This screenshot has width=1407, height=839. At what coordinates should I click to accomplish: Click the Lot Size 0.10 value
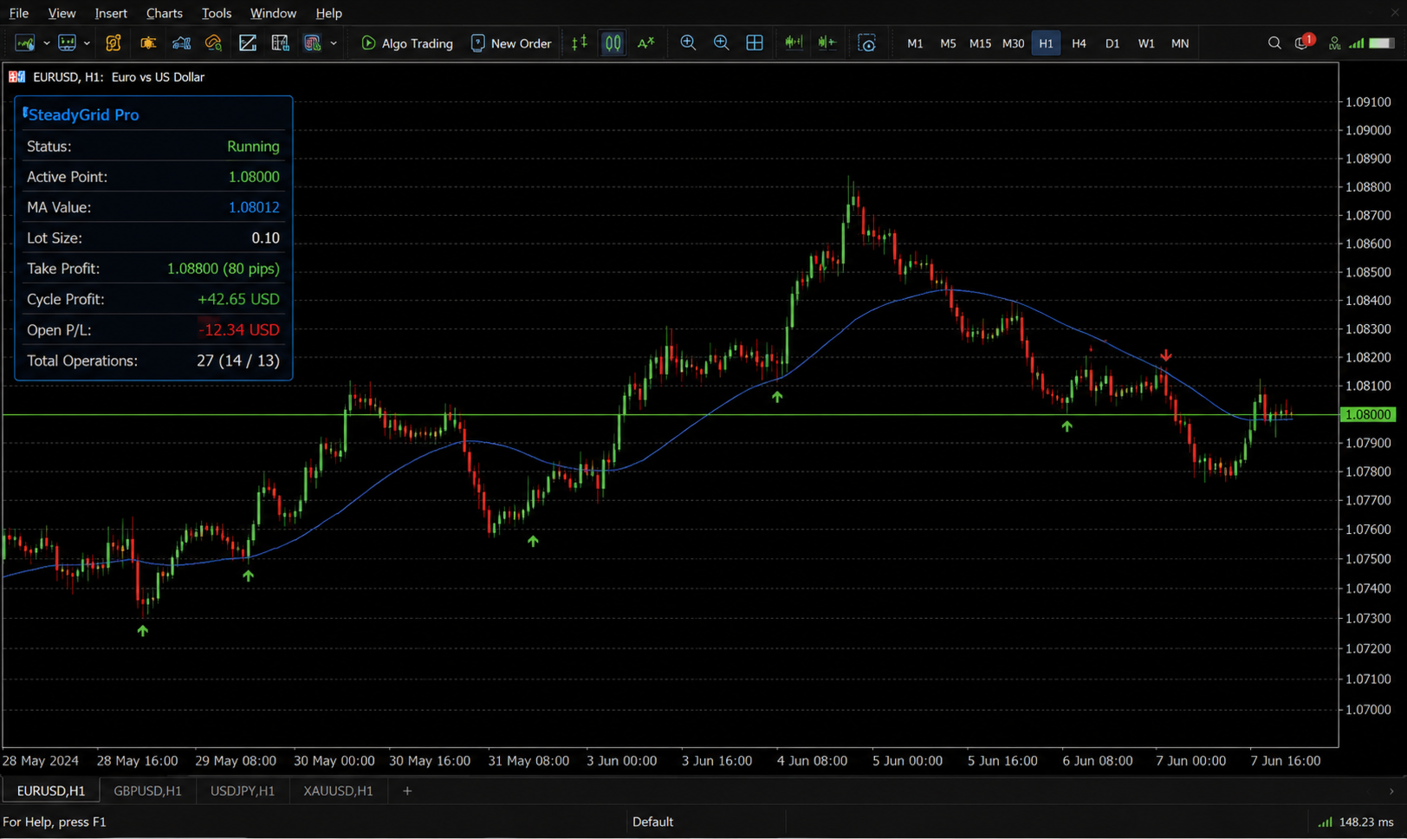(x=265, y=237)
